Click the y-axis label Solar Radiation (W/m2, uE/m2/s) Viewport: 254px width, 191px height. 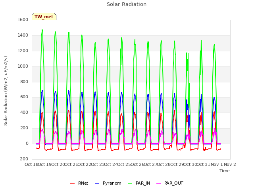(x=6, y=91)
